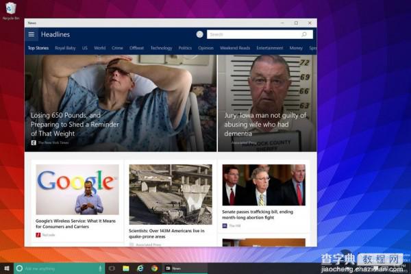
Task: Open the Weekend Reads tab
Action: [x=235, y=48]
